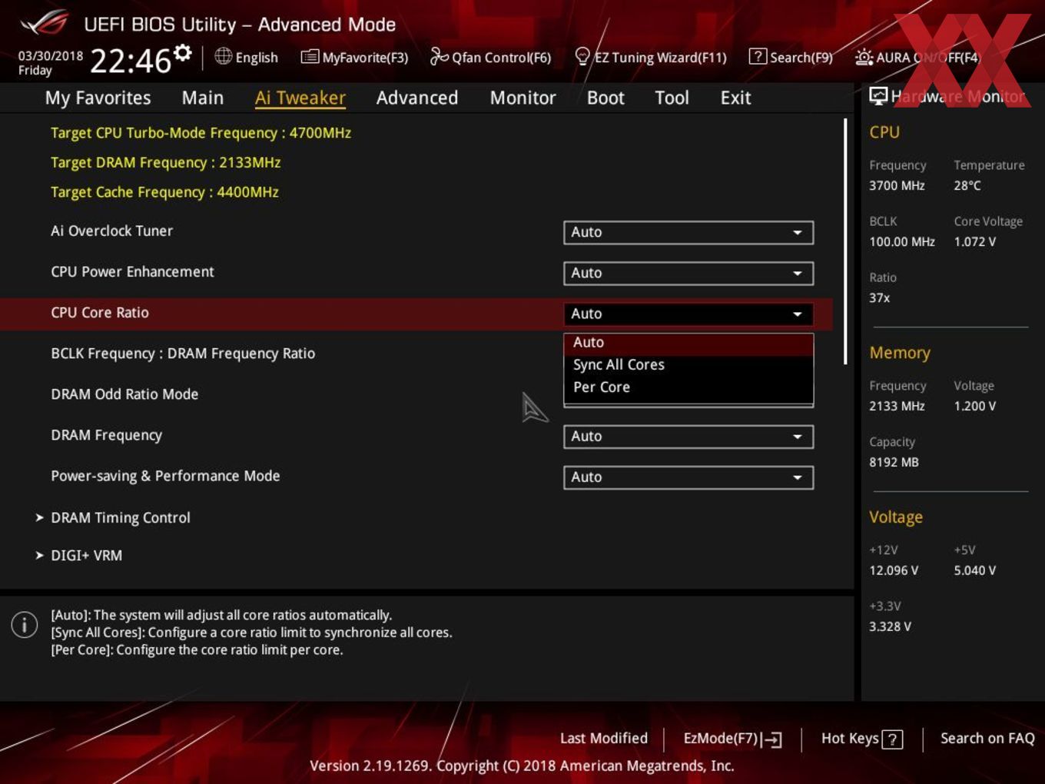Switch to EzMode(F7)
Viewport: 1045px width, 784px height.
(732, 739)
